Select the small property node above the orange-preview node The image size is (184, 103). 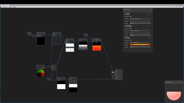(x=86, y=35)
